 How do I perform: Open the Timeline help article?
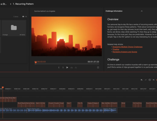pos(116,49)
